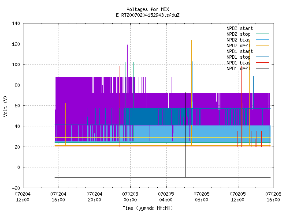Click the 'Time (yymmdd HH:MM)' x-axis label
The width and height of the screenshot is (282, 212).
[x=148, y=208]
